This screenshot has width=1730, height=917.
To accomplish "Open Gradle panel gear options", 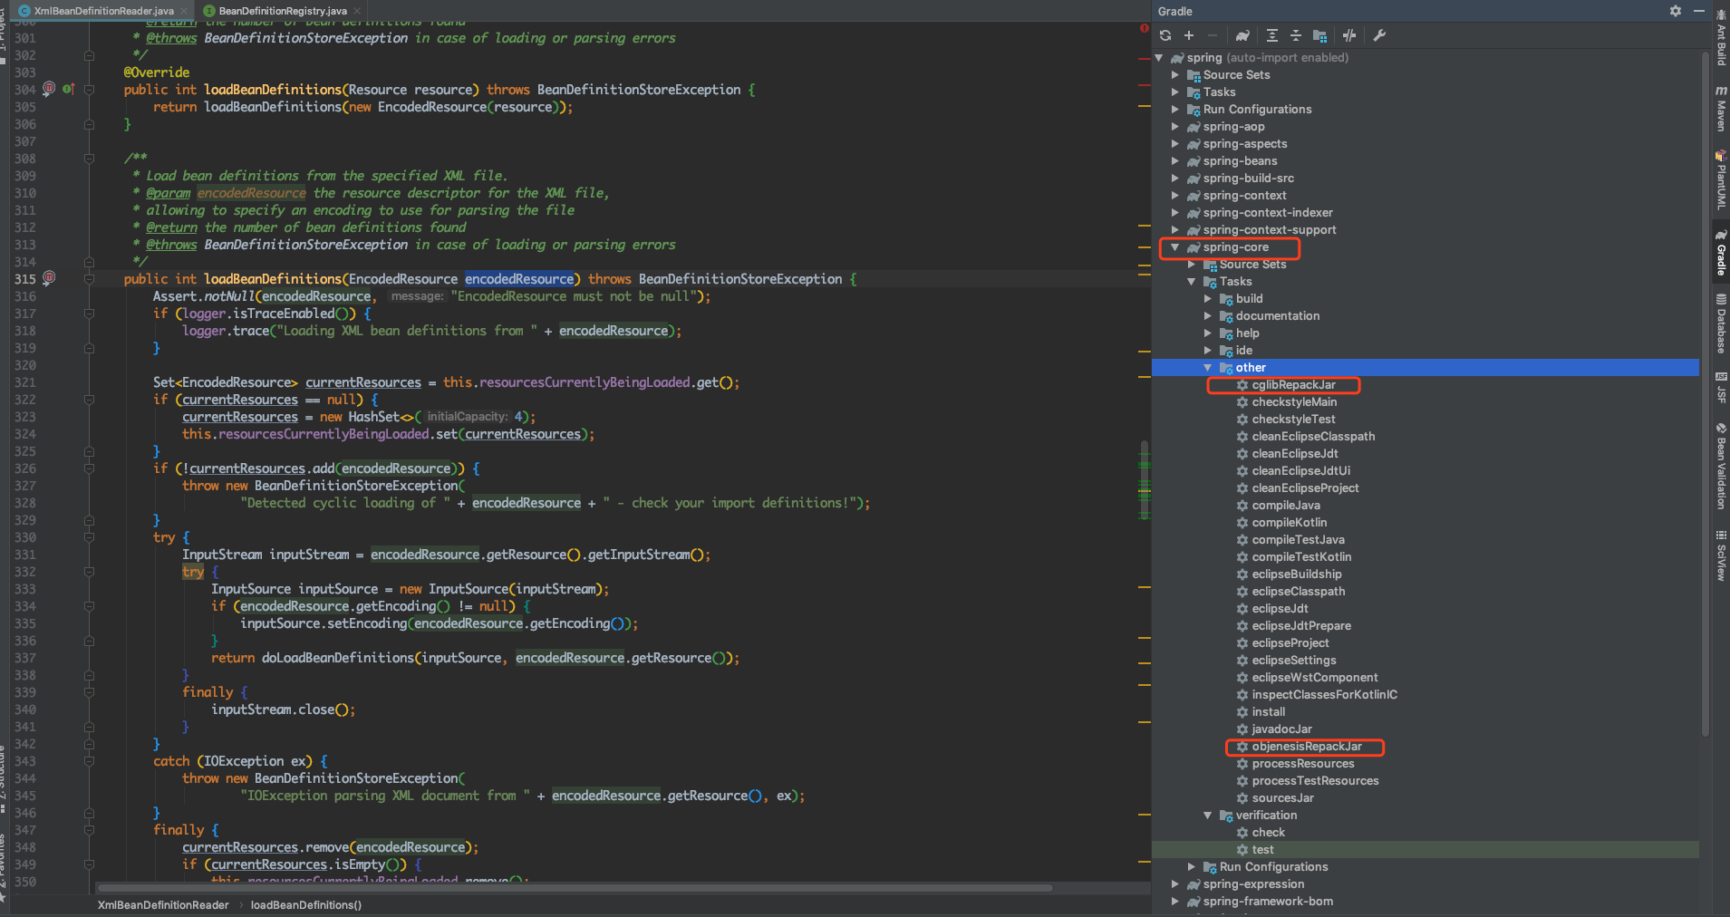I will [1676, 11].
